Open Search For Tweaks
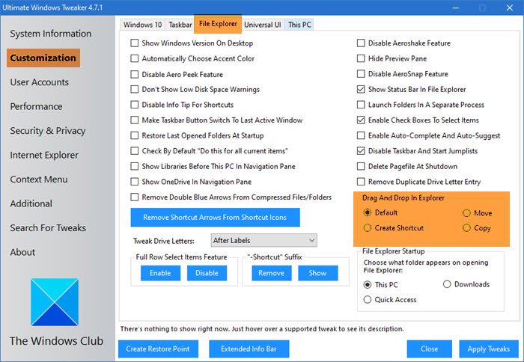This screenshot has height=362, width=524. pos(48,228)
